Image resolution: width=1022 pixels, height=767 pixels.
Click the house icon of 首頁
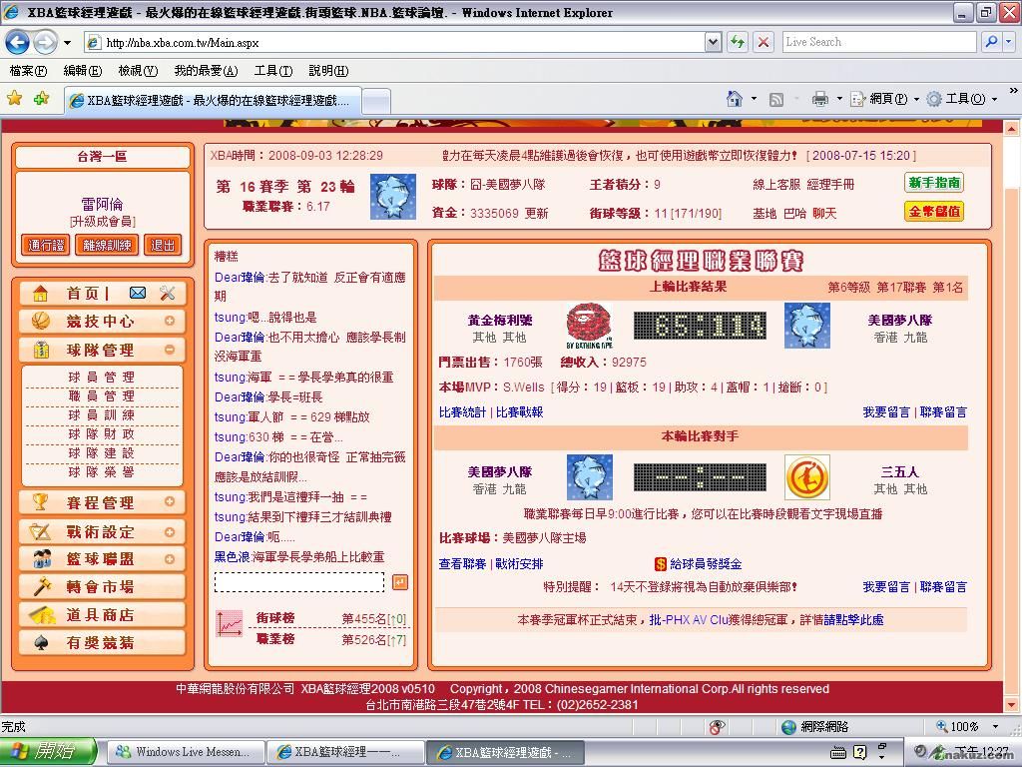pyautogui.click(x=40, y=293)
